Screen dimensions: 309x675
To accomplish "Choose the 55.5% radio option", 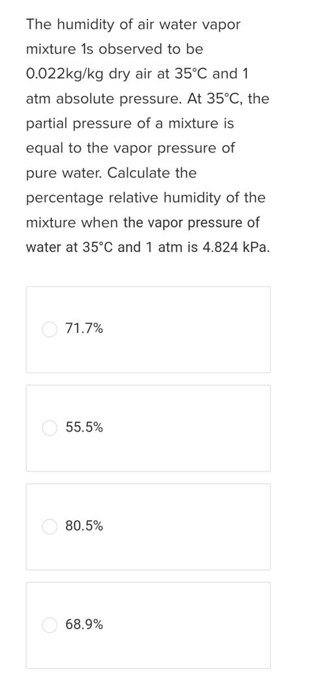I will point(50,428).
